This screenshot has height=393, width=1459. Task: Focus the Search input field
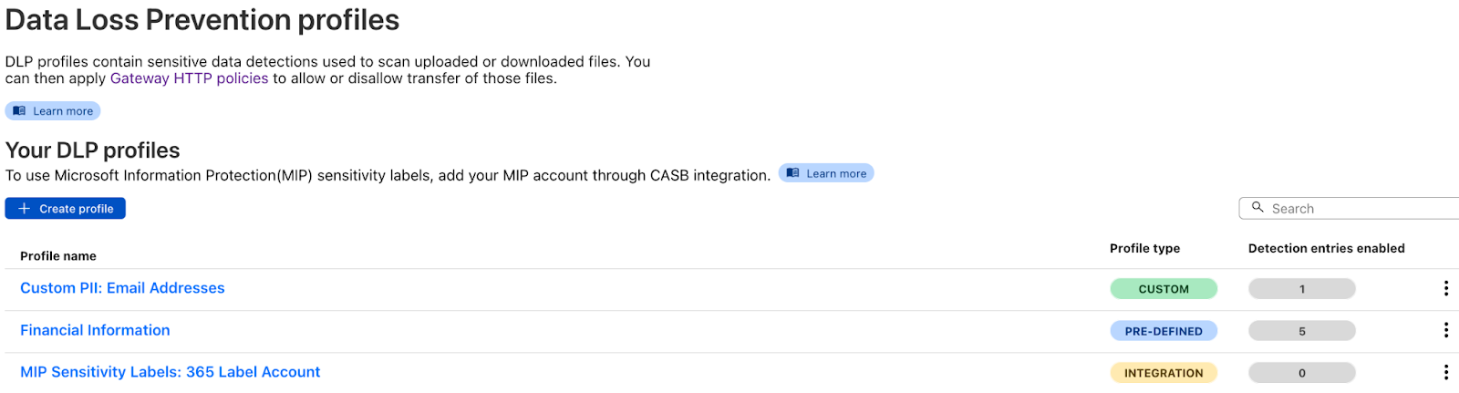click(1350, 209)
